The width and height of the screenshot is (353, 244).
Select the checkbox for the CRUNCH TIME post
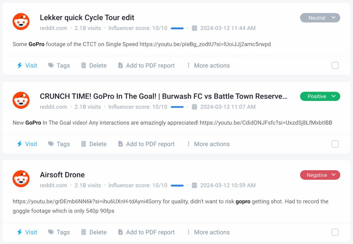[x=335, y=144]
